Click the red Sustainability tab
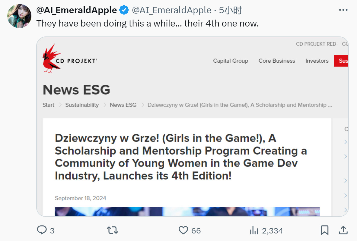This screenshot has width=357, height=241. click(x=341, y=61)
